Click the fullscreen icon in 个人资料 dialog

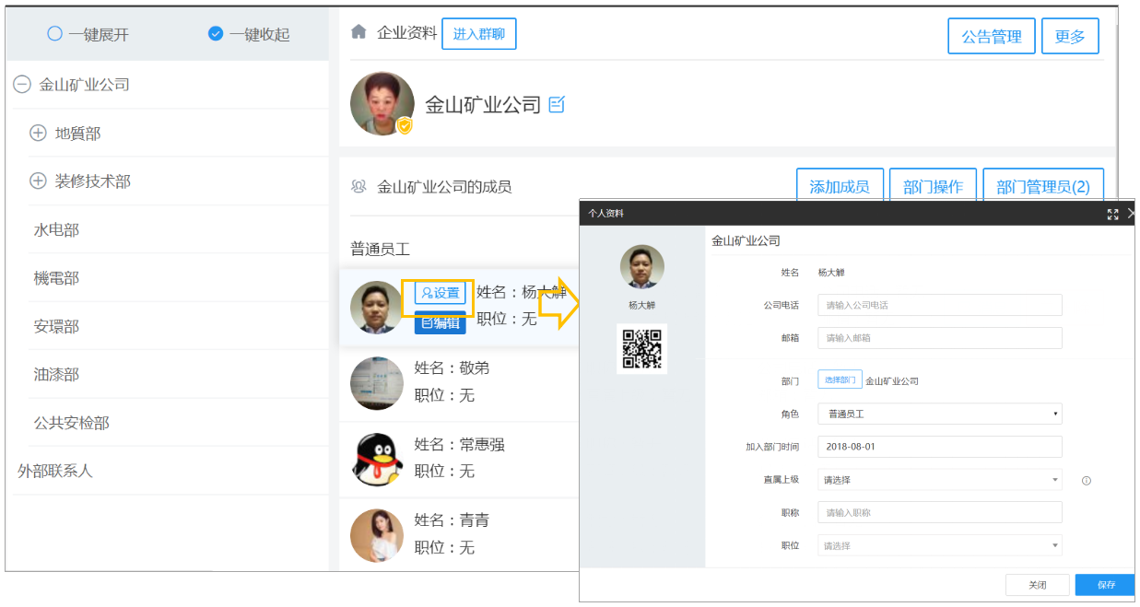(x=1112, y=214)
